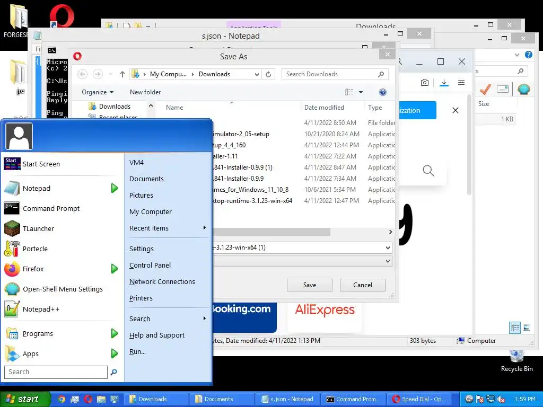The width and height of the screenshot is (543, 407).
Task: Open the AliExpress speed dial tile
Action: click(325, 318)
